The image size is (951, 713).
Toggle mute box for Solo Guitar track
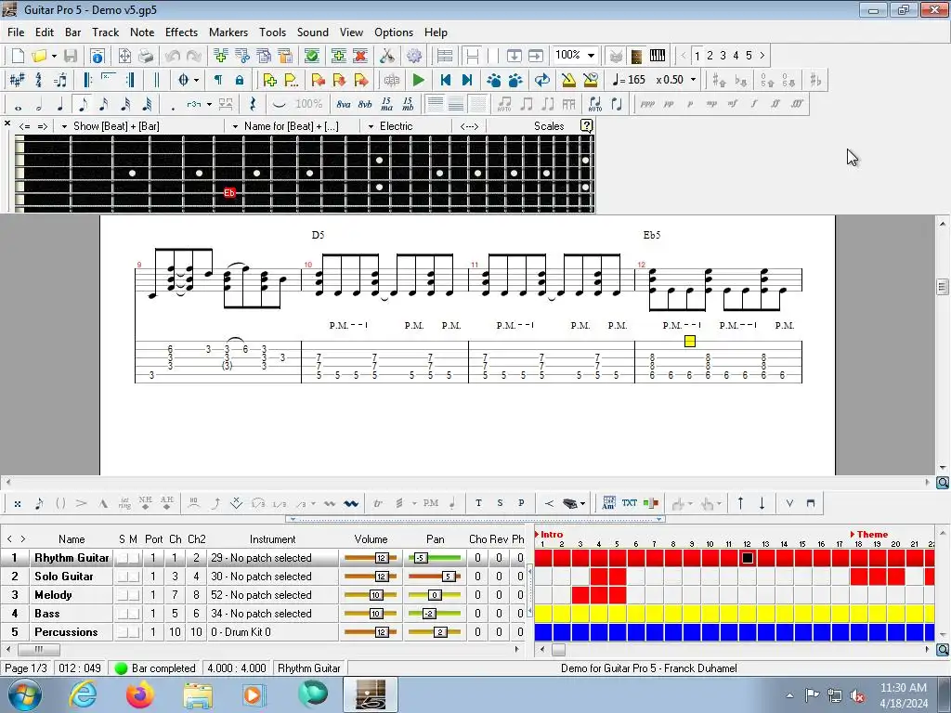134,577
